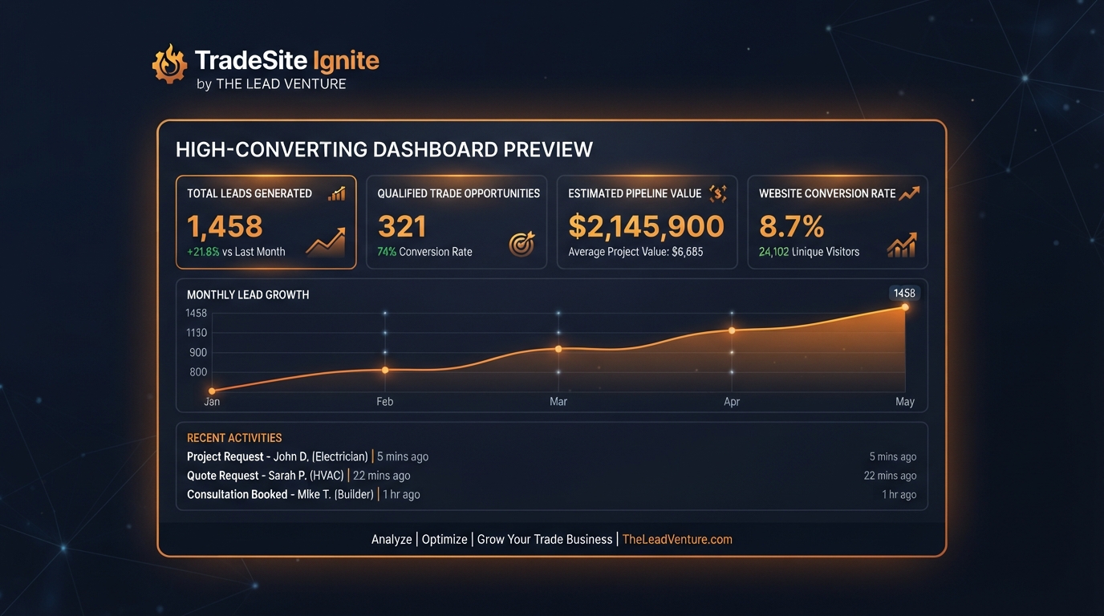Select the Total Leads Generated card

(x=266, y=222)
